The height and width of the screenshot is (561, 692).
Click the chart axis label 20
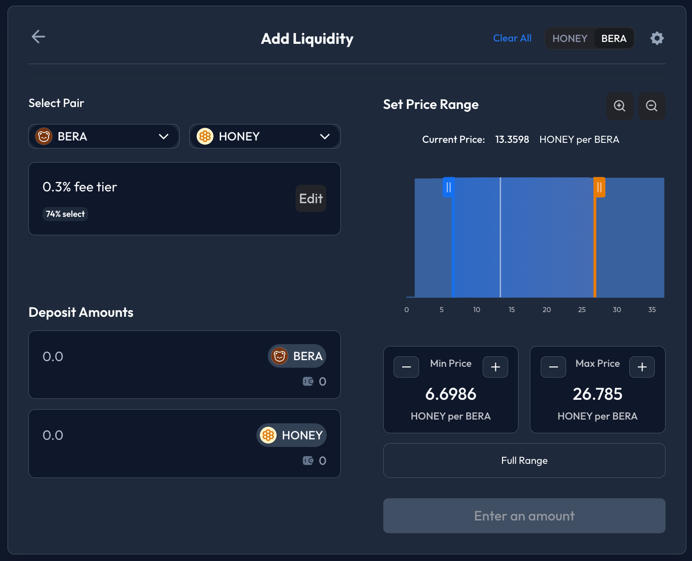(x=547, y=310)
